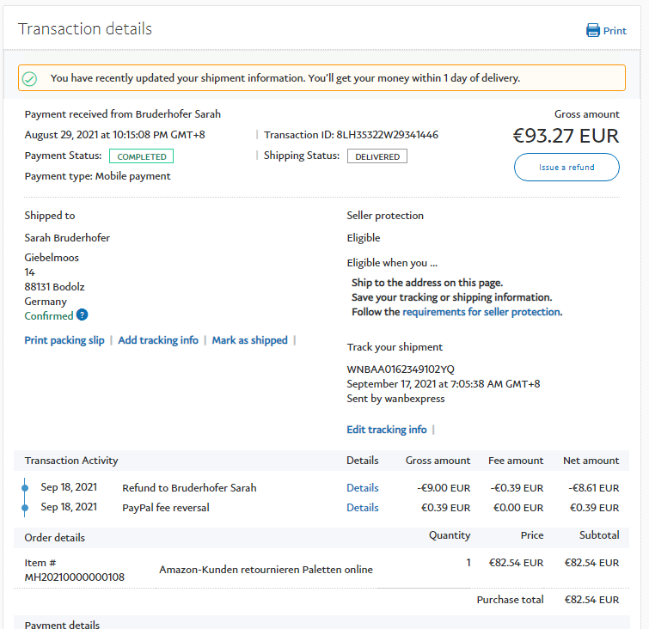
Task: Click the printer icon
Action: point(592,31)
